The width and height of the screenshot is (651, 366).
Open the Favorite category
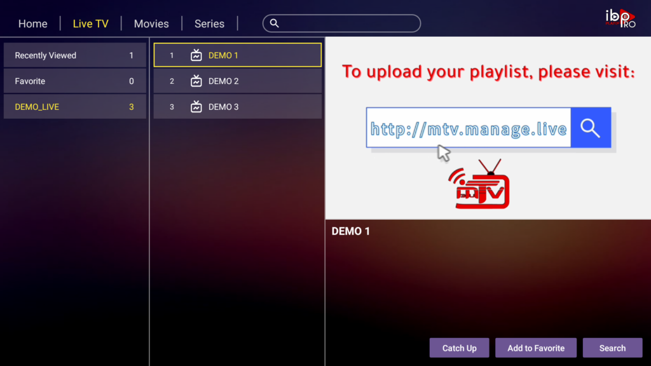[x=74, y=81]
